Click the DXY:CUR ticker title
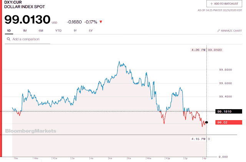 pos(13,2)
